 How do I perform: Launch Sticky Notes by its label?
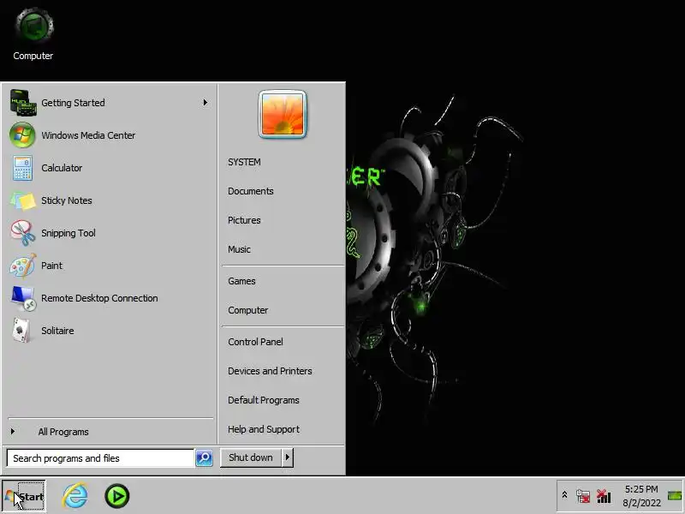point(67,200)
